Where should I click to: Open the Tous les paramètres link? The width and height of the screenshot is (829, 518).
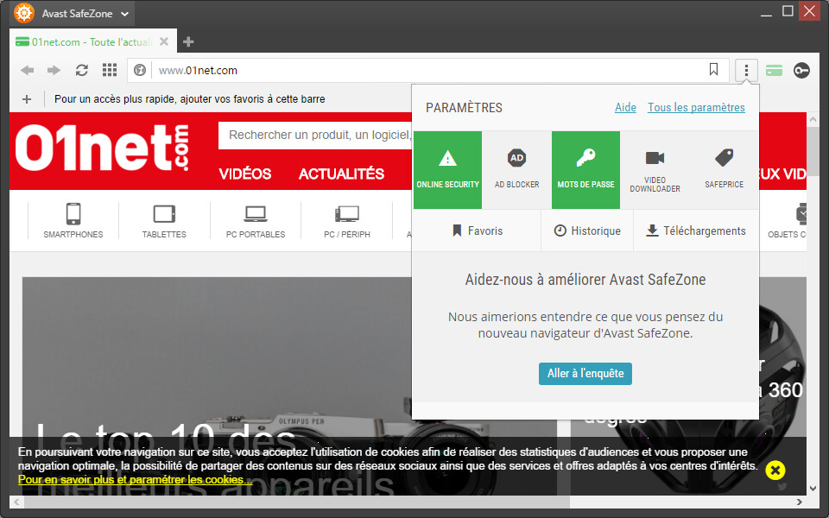point(696,108)
